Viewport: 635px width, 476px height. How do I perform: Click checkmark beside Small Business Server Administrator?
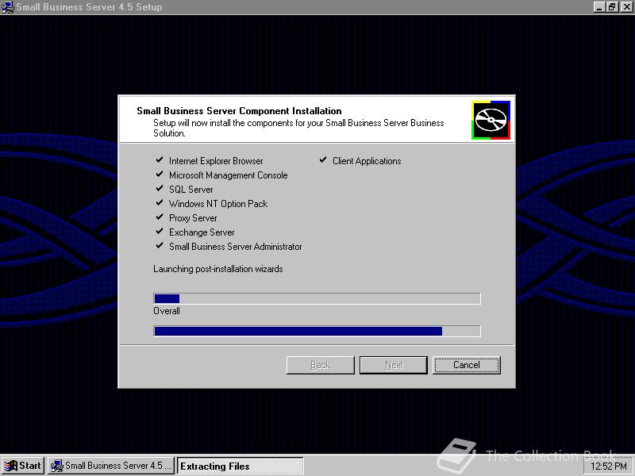160,245
